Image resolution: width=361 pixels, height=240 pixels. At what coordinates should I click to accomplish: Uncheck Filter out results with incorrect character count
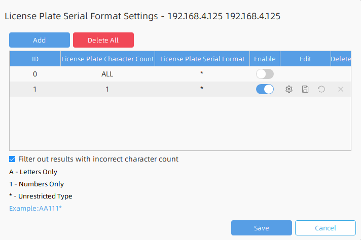(13, 159)
